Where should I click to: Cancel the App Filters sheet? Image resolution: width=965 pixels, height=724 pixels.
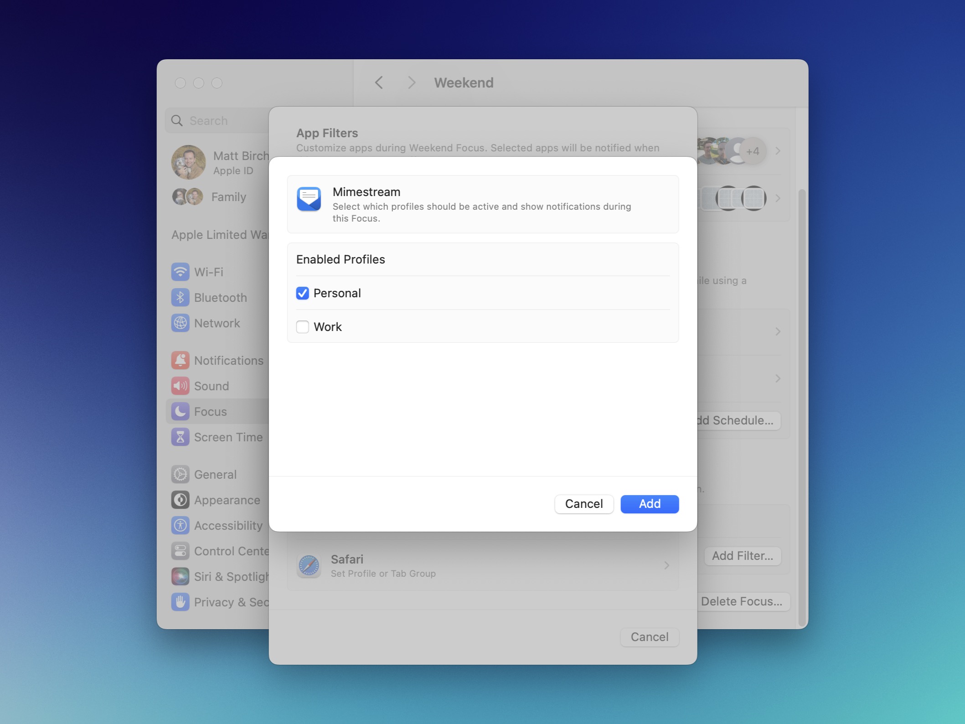650,637
